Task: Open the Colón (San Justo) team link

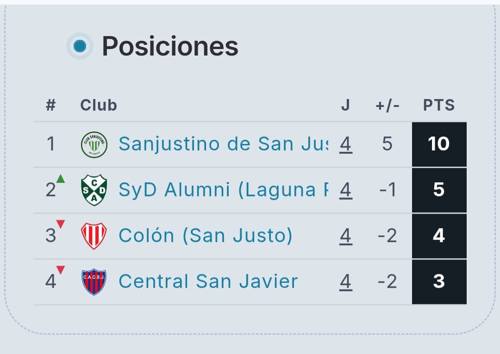Action: click(206, 236)
